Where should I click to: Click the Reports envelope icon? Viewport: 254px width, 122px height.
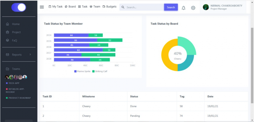(7, 55)
